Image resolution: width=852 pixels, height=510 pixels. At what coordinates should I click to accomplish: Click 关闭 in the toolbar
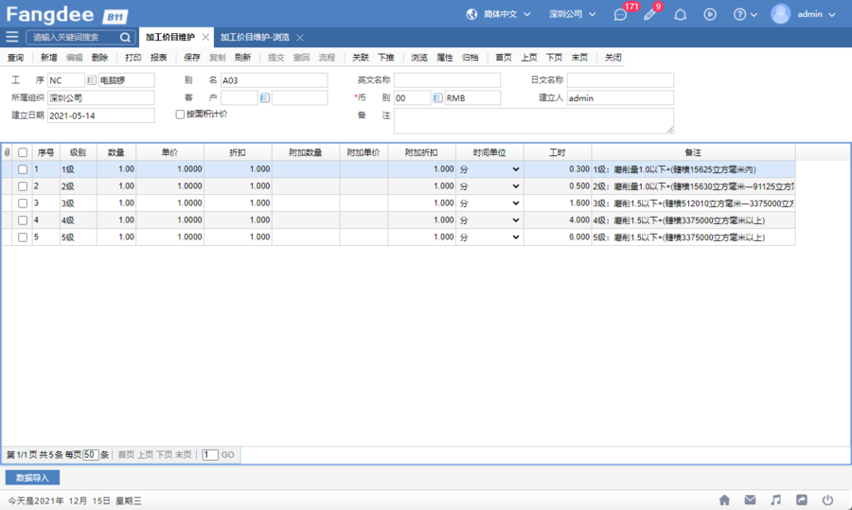click(x=612, y=58)
